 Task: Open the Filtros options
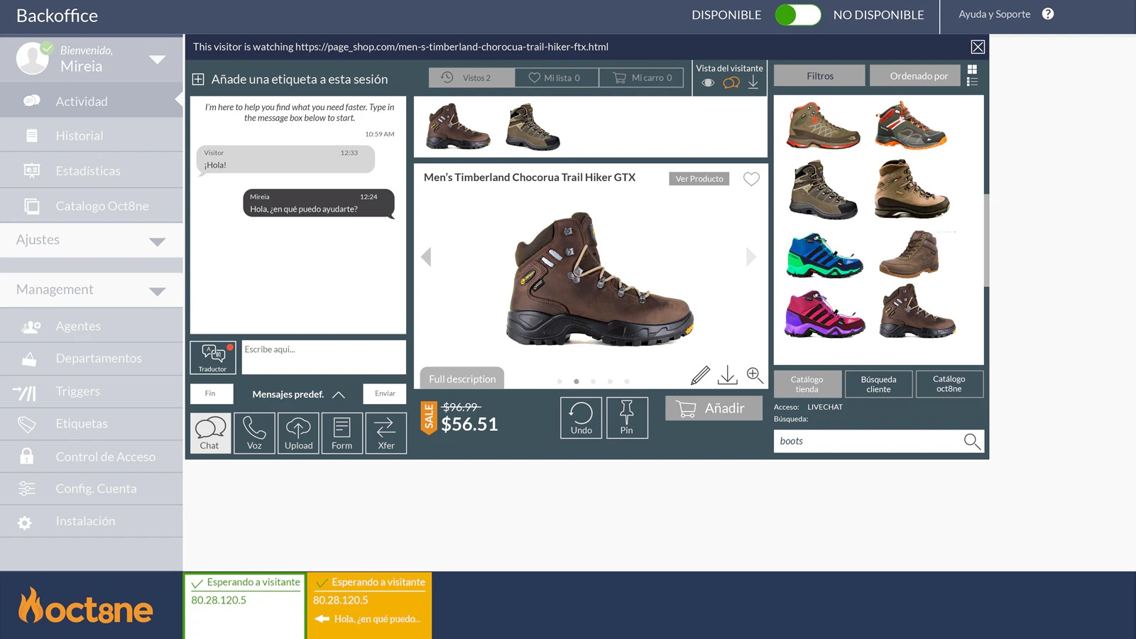[x=819, y=75]
